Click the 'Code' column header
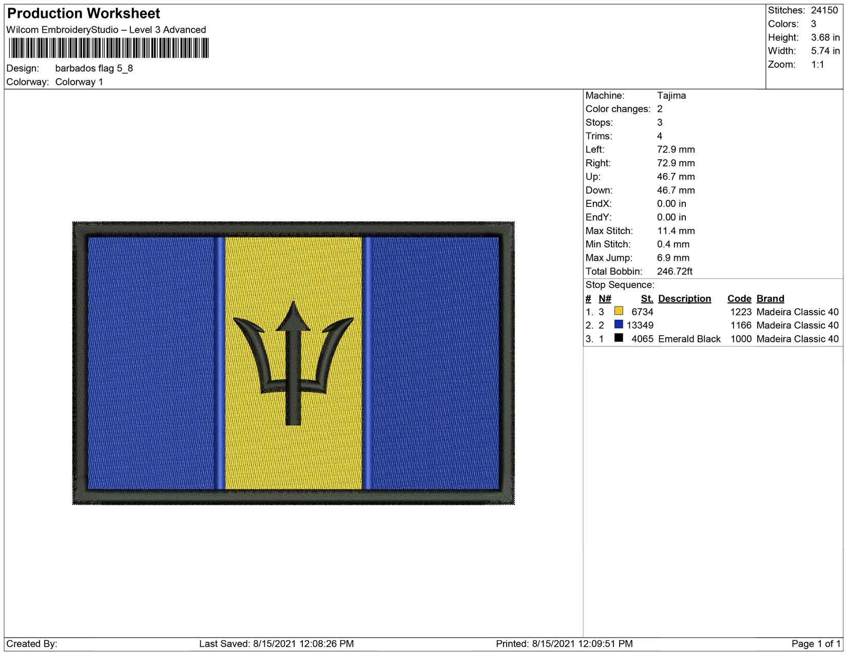Image resolution: width=847 pixels, height=652 pixels. tap(739, 299)
